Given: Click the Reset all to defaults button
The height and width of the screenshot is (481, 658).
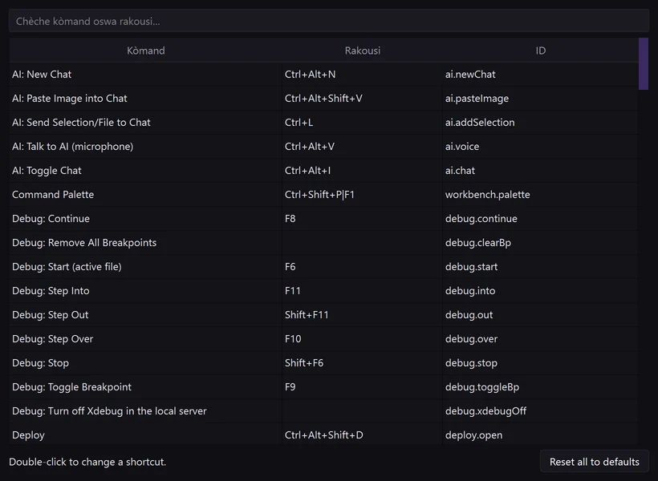Looking at the screenshot, I should [595, 462].
